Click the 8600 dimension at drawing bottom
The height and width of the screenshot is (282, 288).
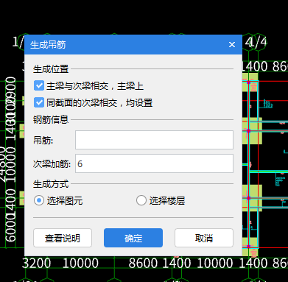pos(143,264)
